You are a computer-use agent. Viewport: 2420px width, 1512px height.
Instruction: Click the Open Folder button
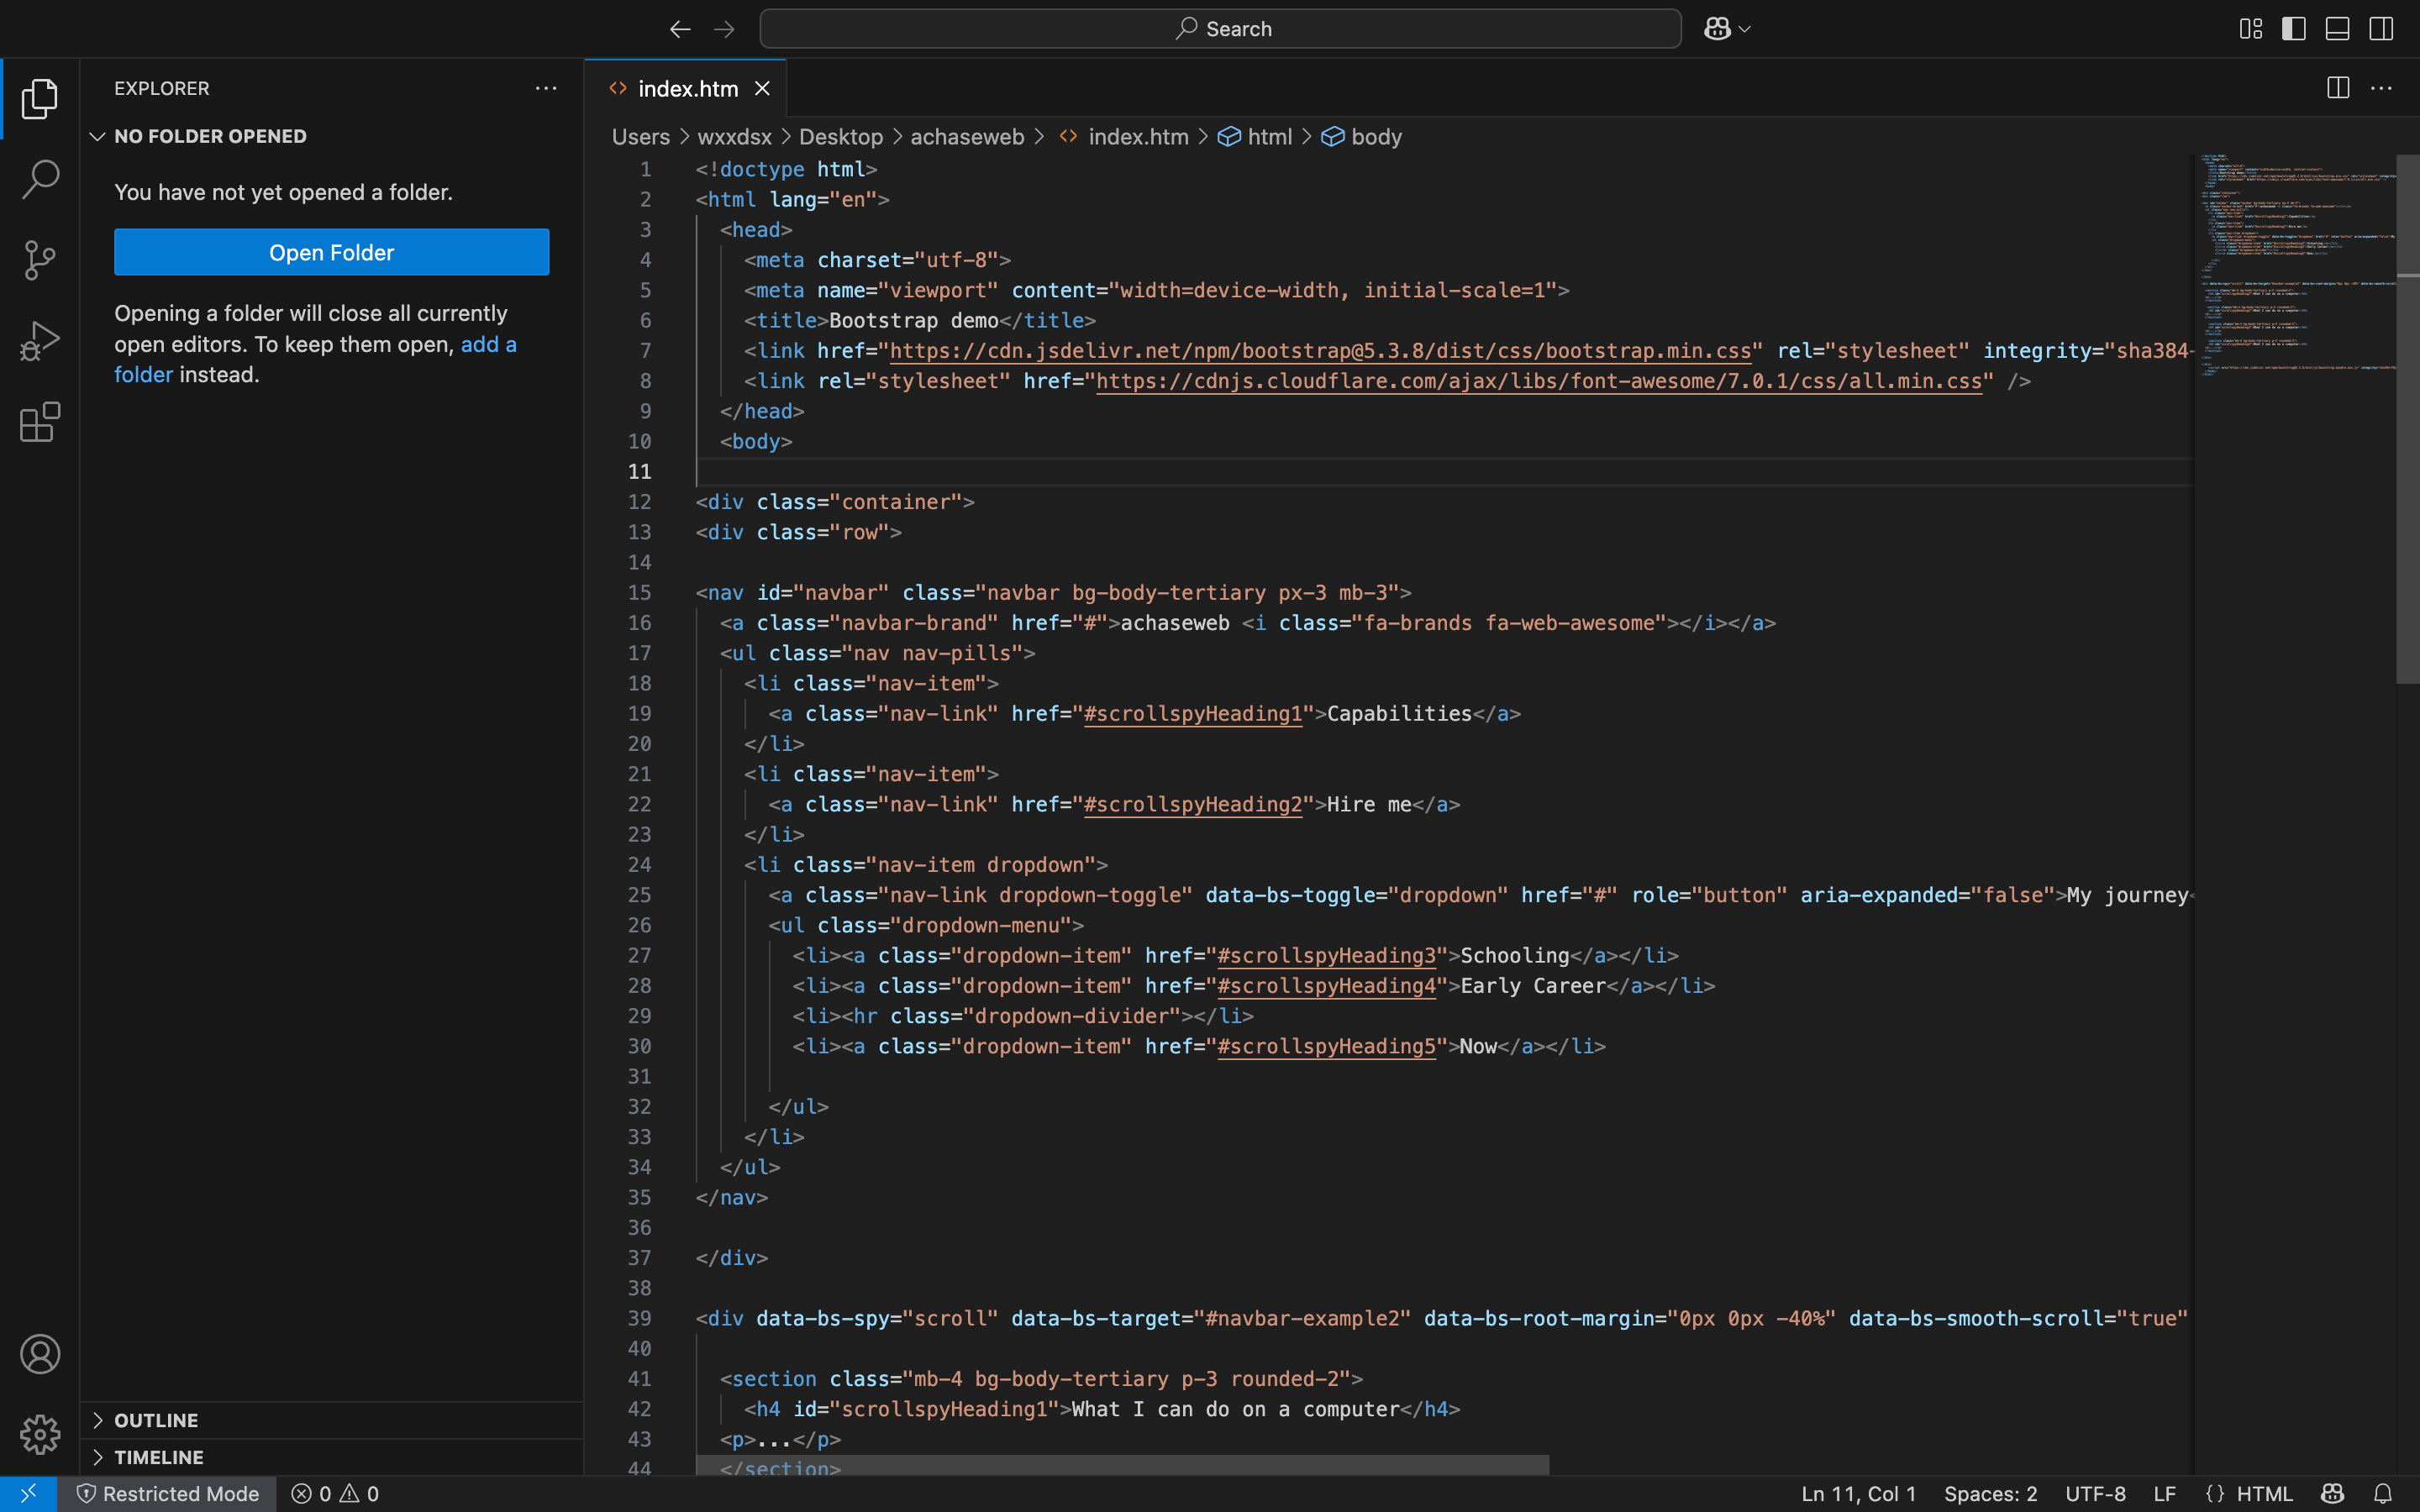pos(331,252)
